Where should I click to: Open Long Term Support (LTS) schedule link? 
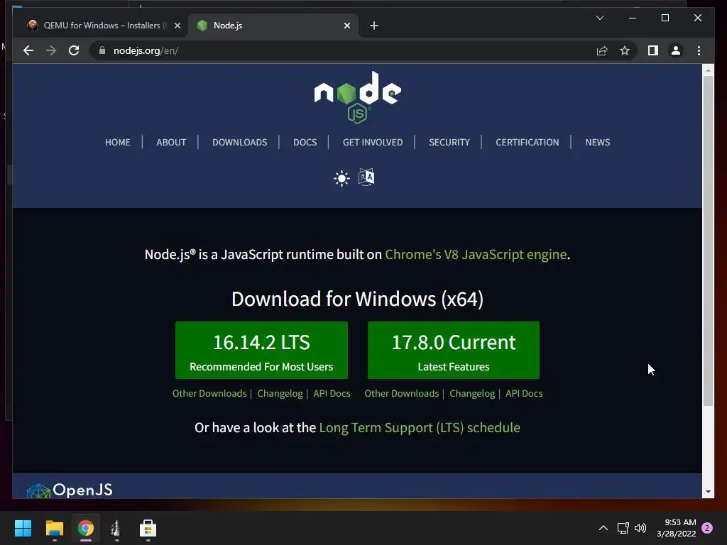(x=420, y=427)
